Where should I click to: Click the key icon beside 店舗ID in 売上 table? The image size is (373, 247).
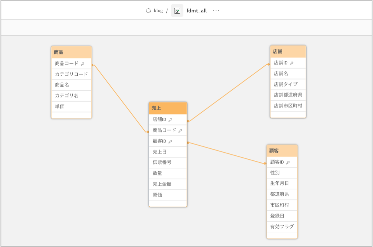pos(170,120)
